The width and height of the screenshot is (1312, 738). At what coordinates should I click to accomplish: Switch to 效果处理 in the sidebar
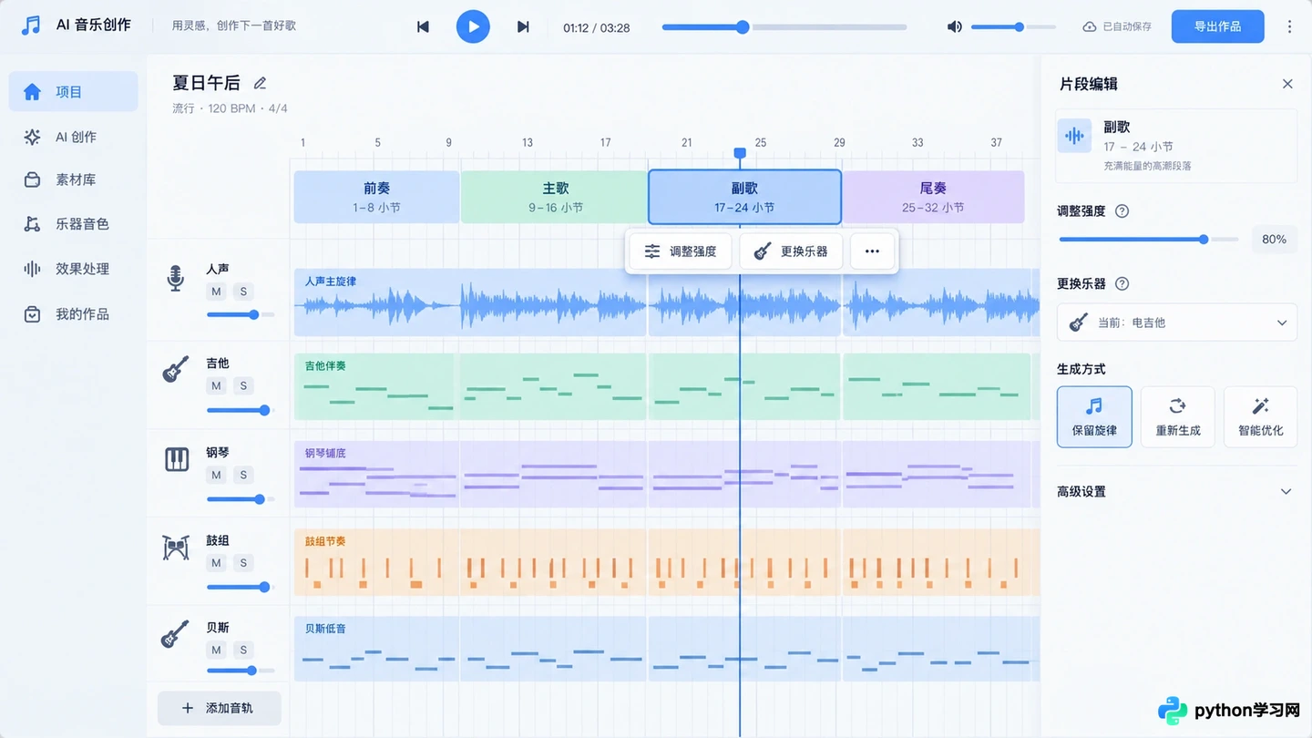click(74, 269)
